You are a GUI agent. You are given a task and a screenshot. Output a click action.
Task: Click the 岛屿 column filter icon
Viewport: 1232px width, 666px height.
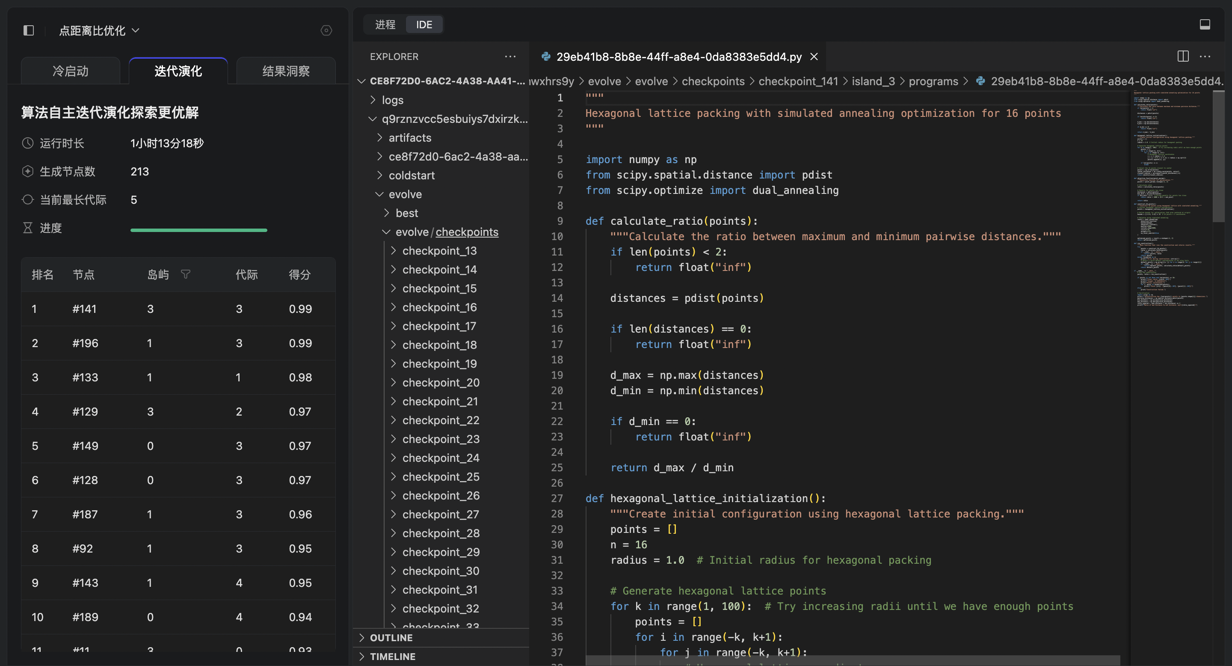(x=186, y=274)
